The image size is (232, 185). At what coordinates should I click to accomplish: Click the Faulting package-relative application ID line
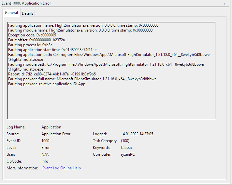pos(47,84)
